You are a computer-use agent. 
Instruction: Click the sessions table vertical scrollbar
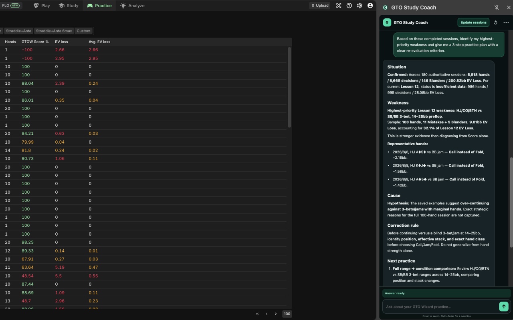click(289, 87)
